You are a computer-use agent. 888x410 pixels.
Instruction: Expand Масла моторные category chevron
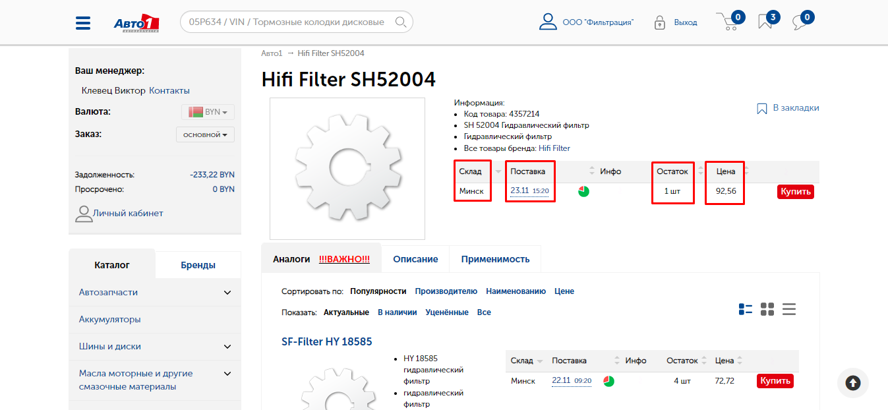click(x=227, y=374)
